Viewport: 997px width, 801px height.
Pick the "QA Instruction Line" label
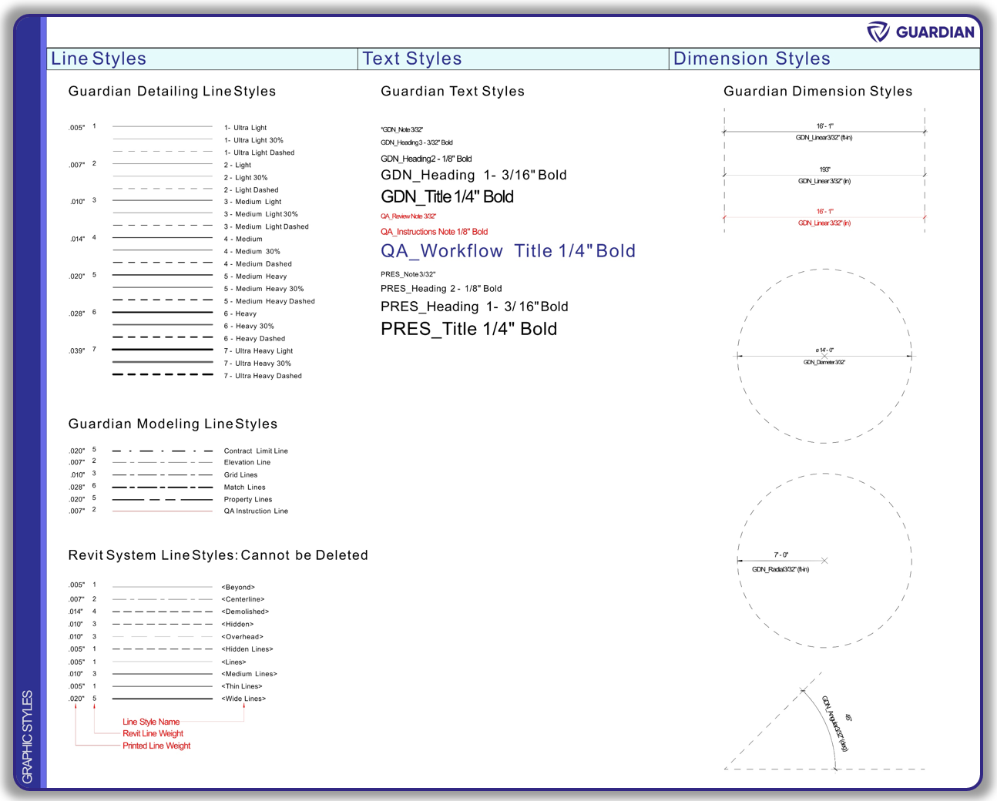click(256, 511)
